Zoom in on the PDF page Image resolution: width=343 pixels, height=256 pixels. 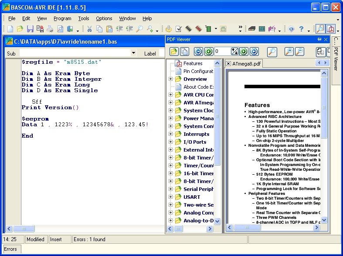(x=289, y=52)
